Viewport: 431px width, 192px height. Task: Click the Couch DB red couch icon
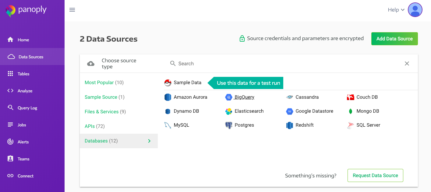351,97
